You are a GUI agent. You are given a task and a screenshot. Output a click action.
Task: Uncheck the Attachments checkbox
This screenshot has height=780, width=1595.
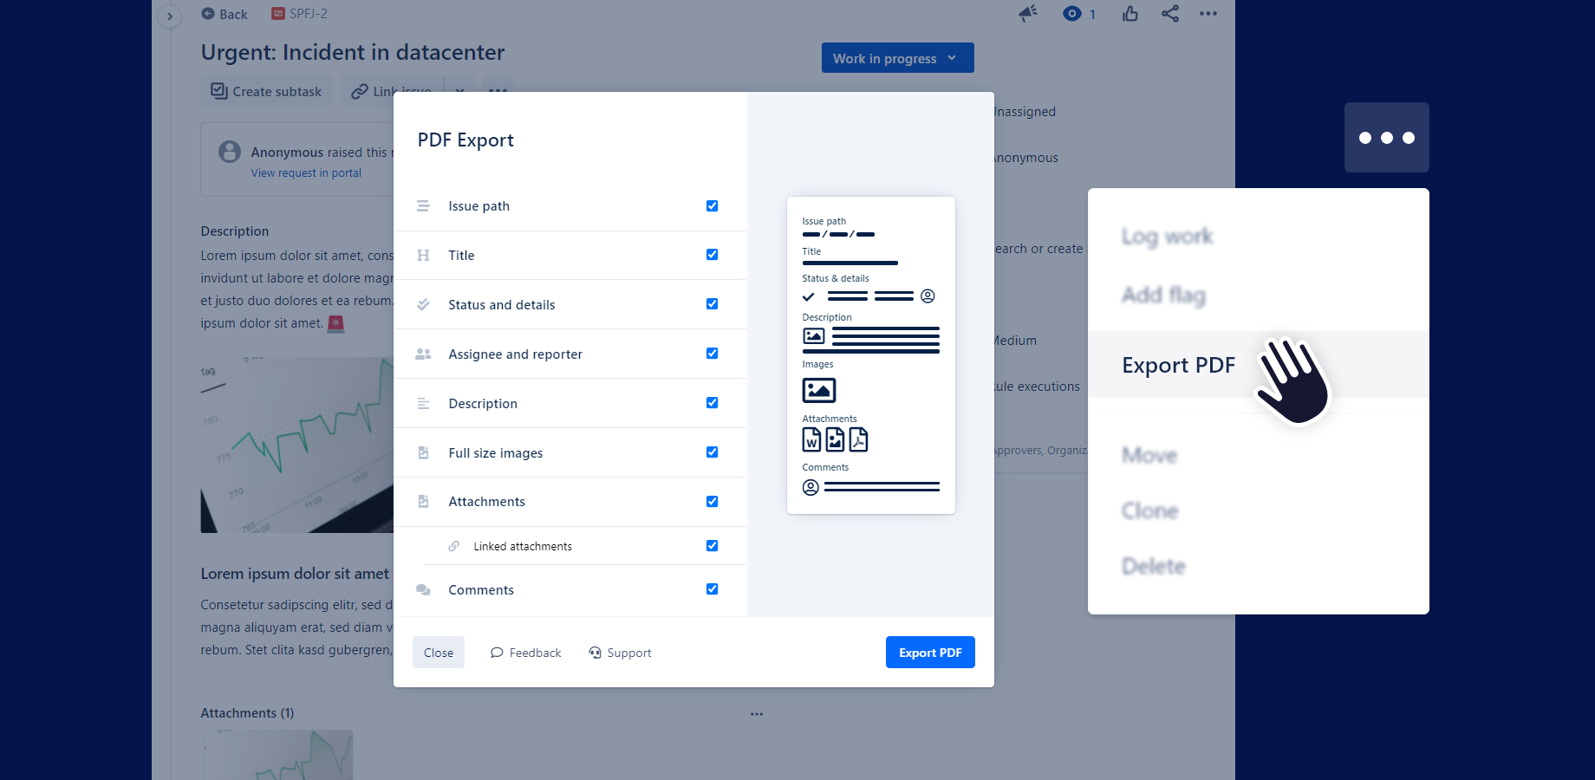click(712, 502)
